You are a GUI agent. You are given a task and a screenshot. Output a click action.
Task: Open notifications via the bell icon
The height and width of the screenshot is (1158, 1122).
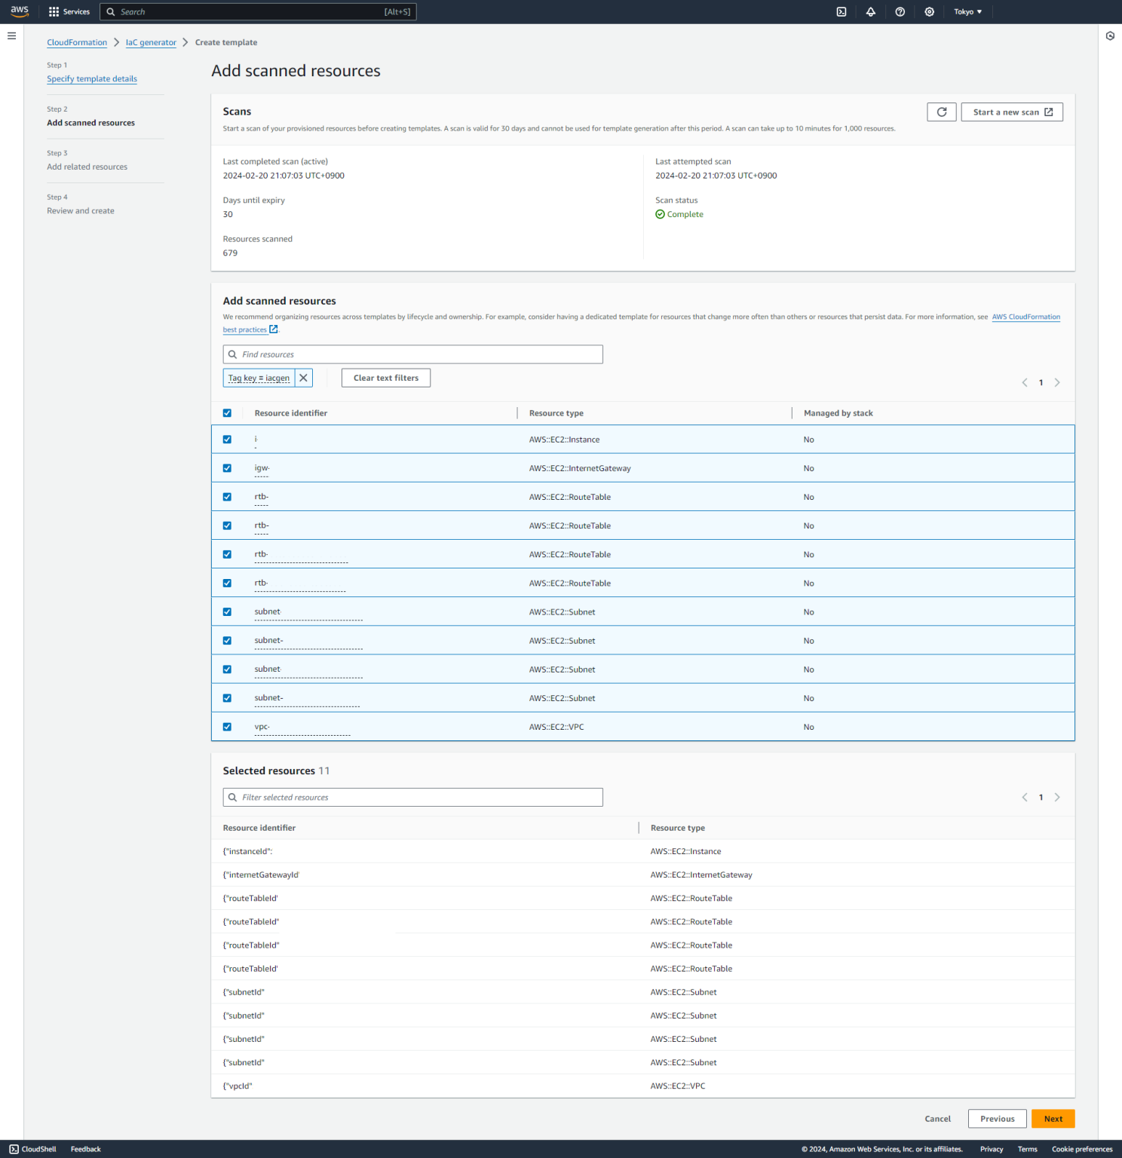[871, 11]
